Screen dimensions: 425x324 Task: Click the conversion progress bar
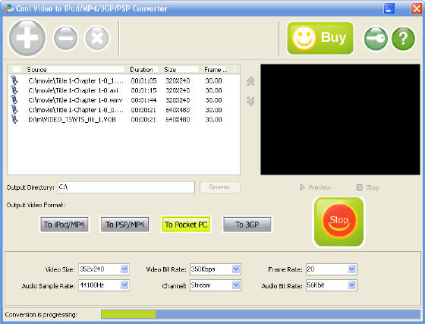tap(260, 314)
